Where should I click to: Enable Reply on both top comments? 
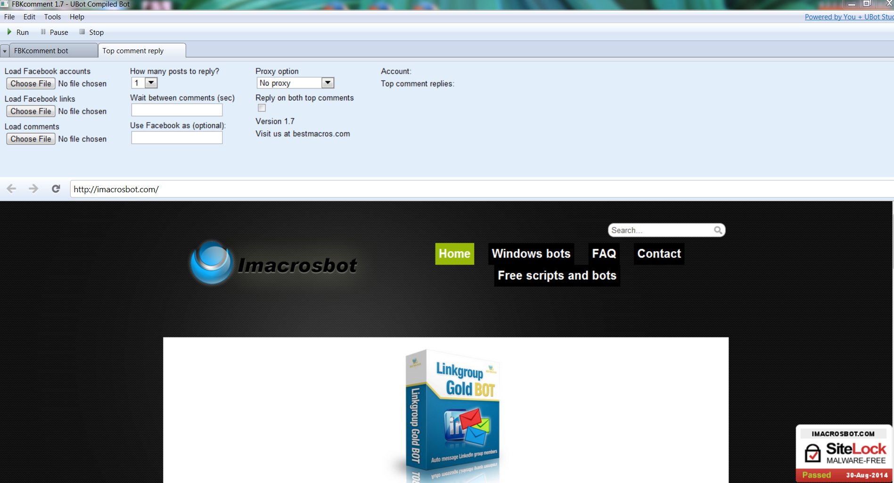262,108
